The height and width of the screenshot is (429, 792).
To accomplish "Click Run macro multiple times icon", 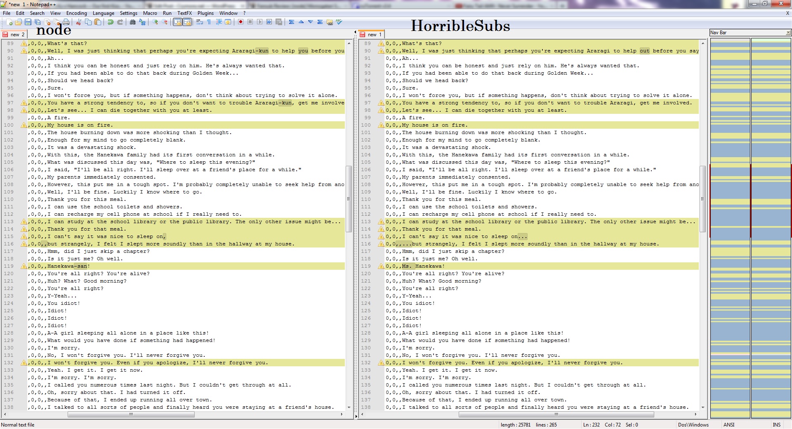I will 269,22.
